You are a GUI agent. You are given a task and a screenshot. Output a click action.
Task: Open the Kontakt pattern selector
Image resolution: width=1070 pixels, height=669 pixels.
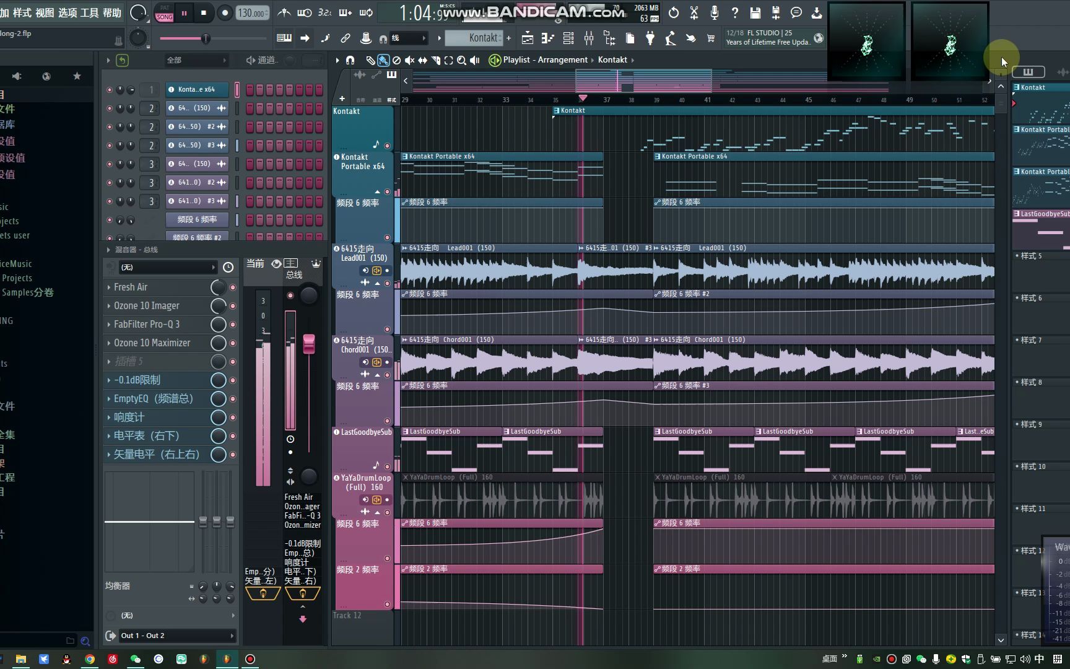(x=474, y=38)
